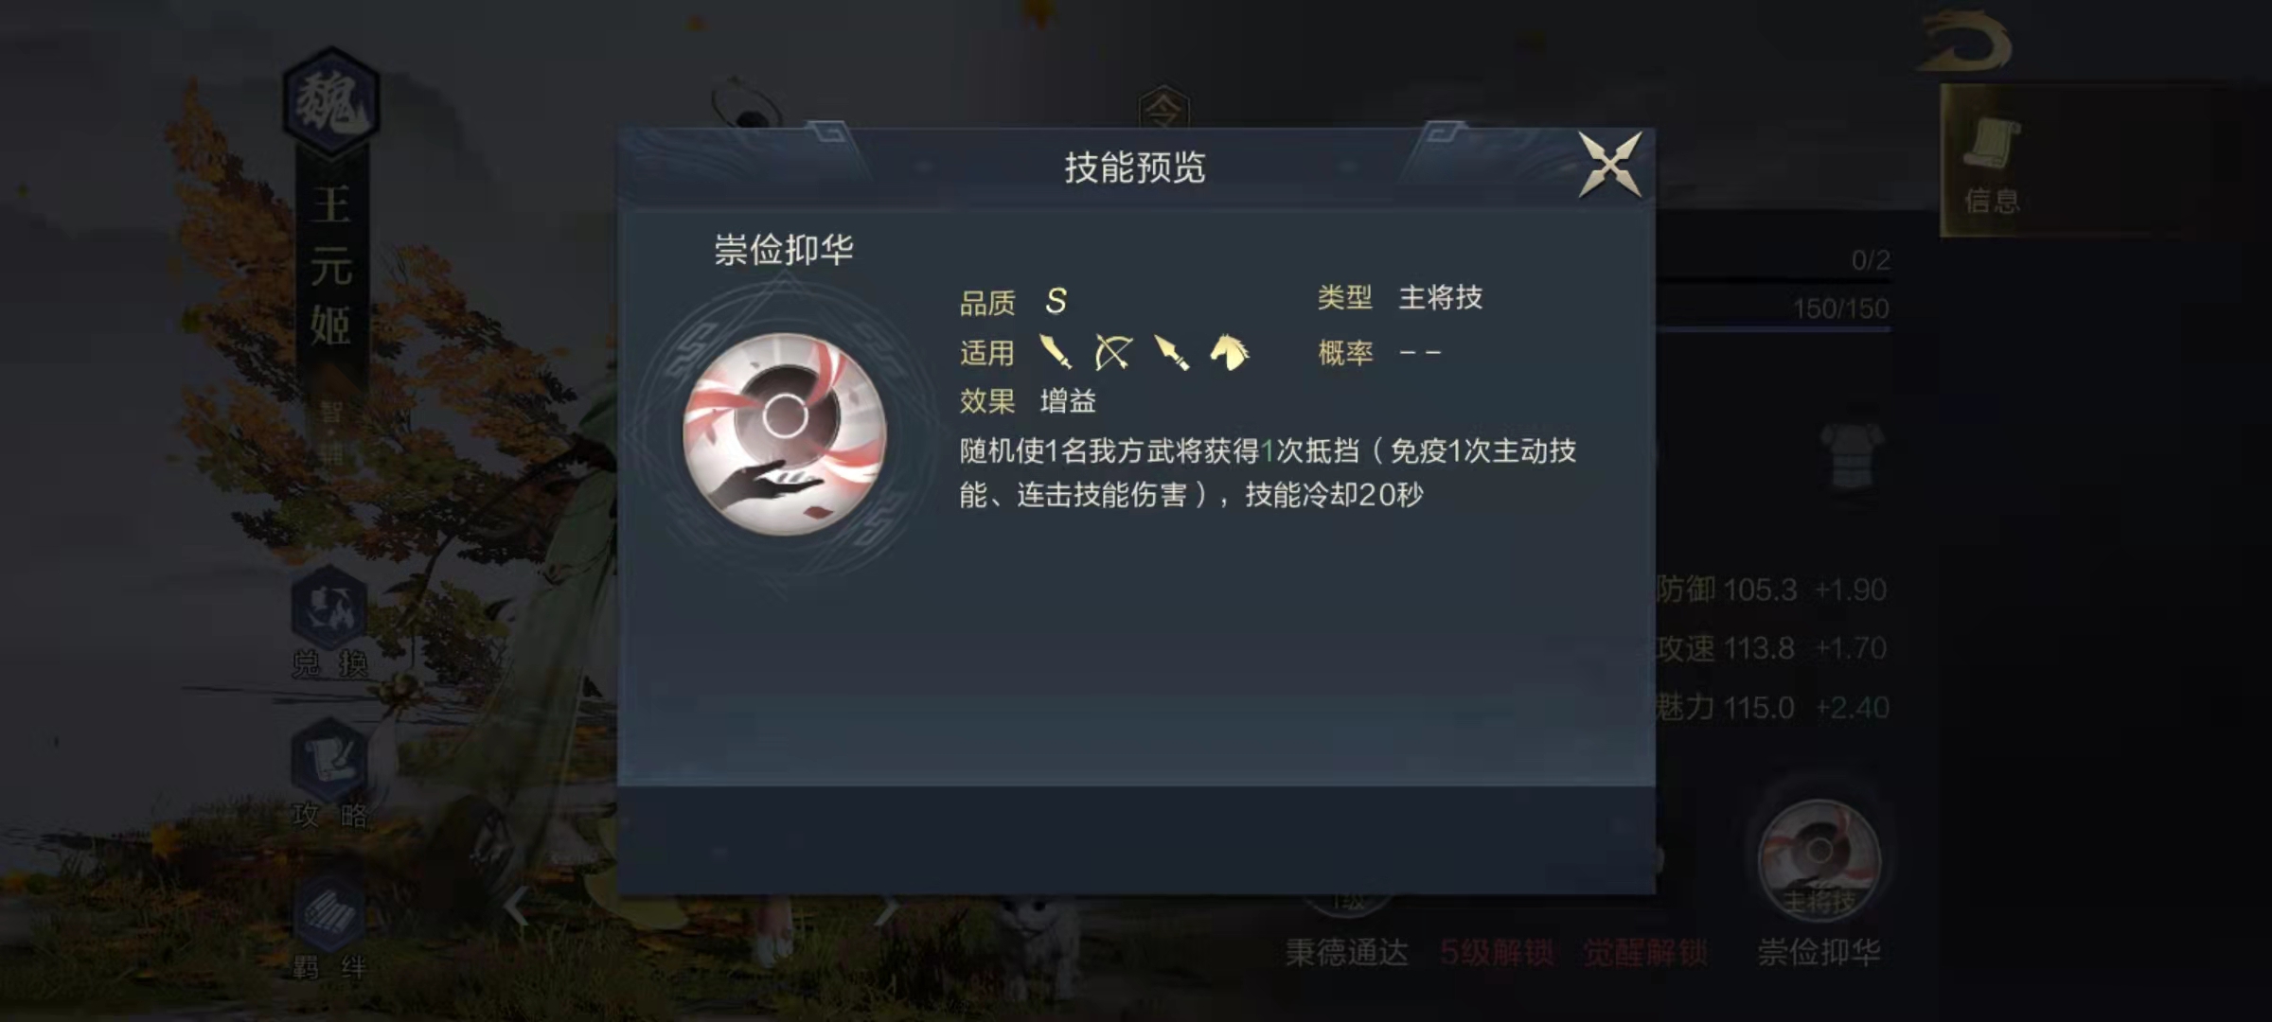Select the 秉德通达 skill slot

tap(1346, 952)
